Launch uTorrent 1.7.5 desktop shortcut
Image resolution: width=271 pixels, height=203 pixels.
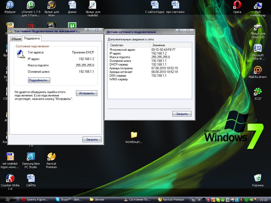click(x=31, y=5)
